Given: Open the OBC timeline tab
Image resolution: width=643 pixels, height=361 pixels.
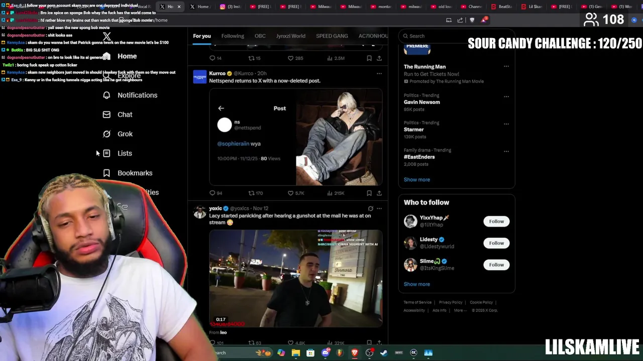Looking at the screenshot, I should click(x=260, y=36).
